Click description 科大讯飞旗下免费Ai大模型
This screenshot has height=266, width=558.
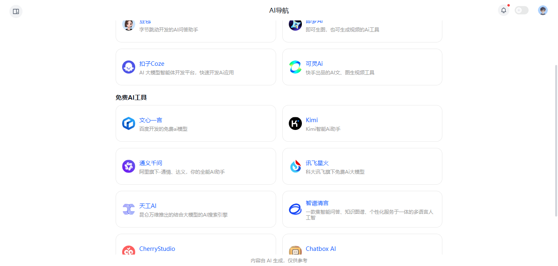335,172
